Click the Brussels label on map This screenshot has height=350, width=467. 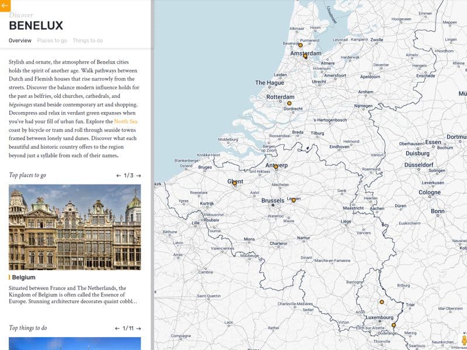273,201
